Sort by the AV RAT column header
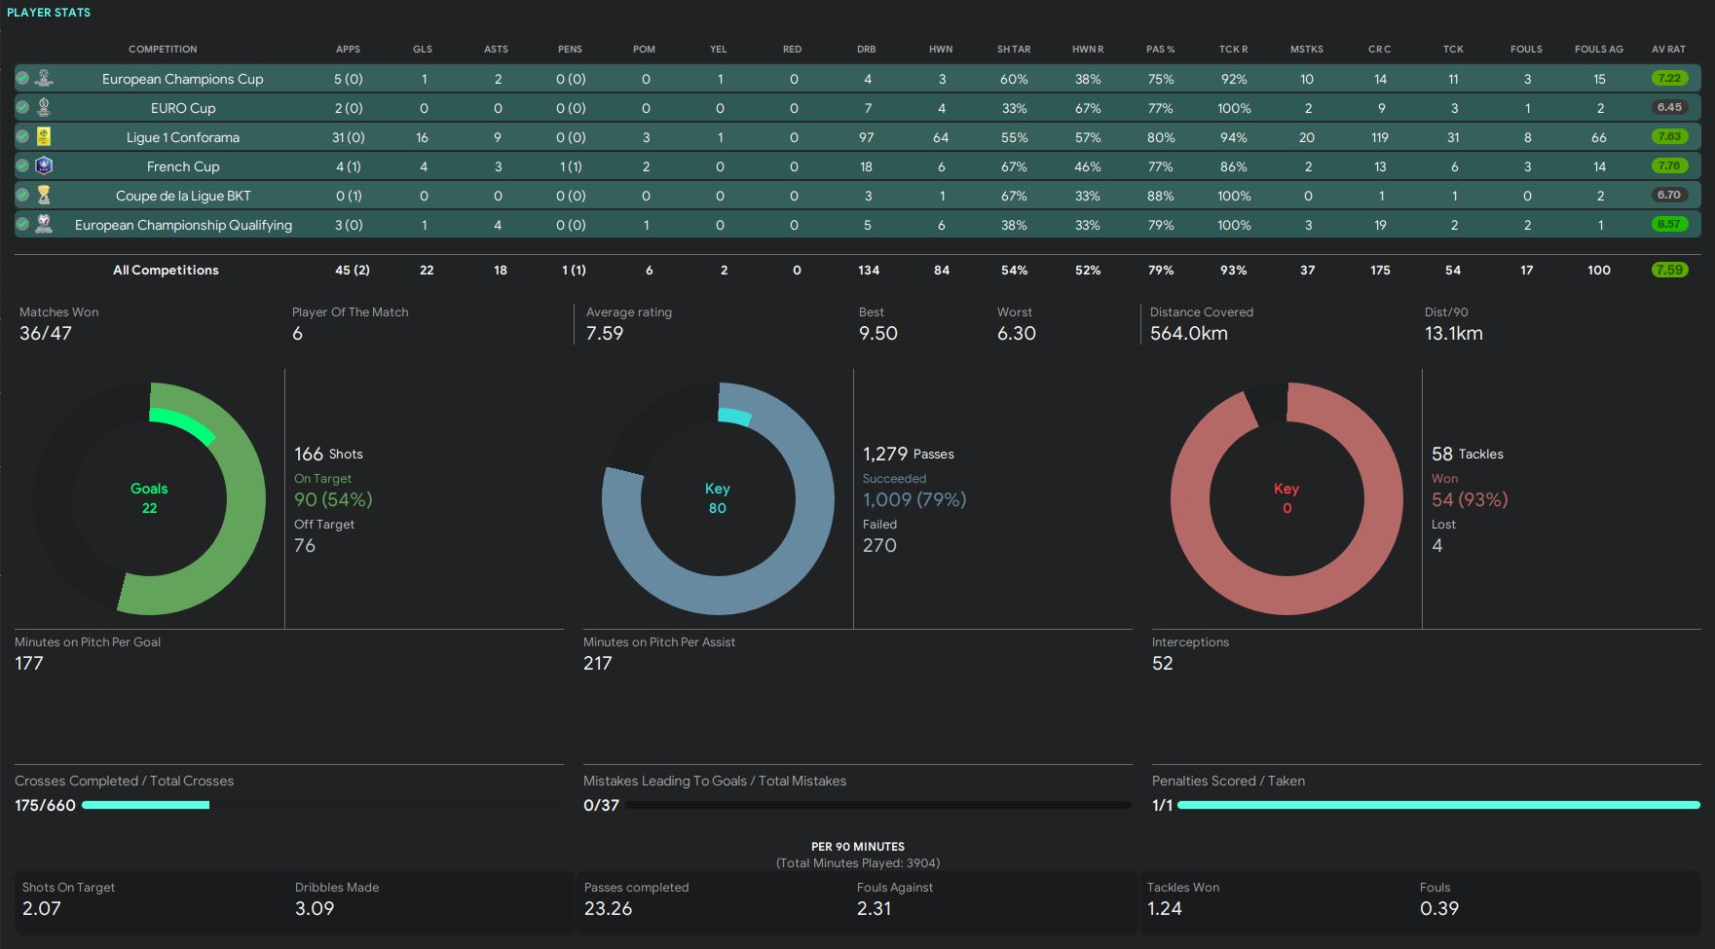The width and height of the screenshot is (1715, 949). [1668, 49]
